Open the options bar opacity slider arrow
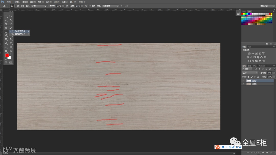This screenshot has height=155, width=276. pos(63,6)
